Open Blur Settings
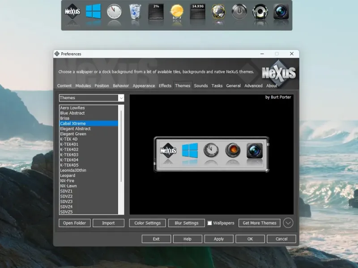This screenshot has width=358, height=268. click(187, 223)
